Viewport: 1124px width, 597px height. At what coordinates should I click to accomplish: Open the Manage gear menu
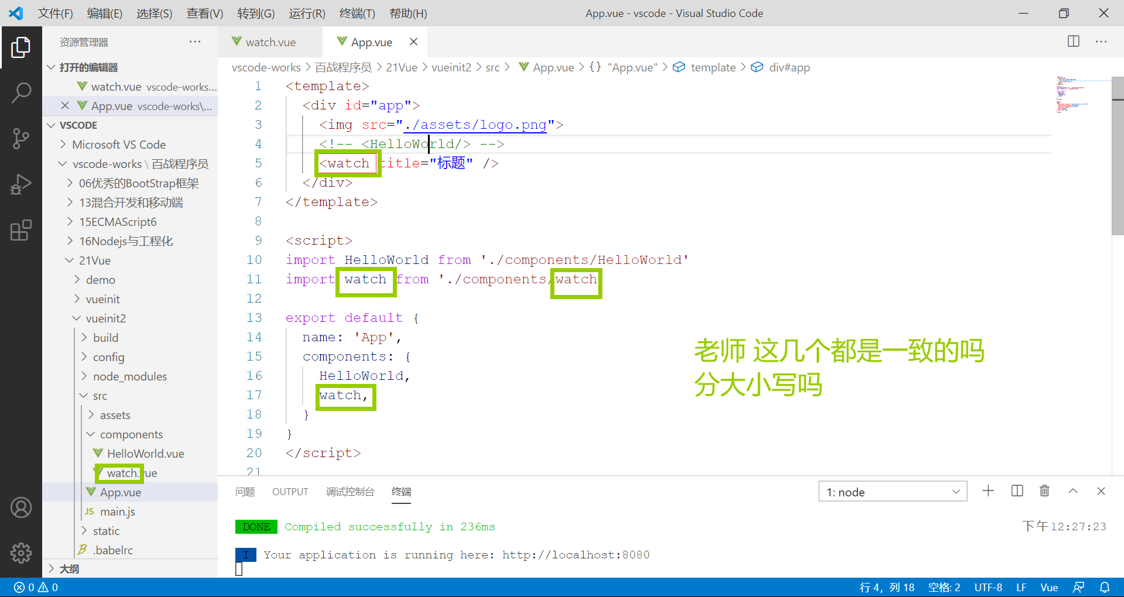click(21, 553)
